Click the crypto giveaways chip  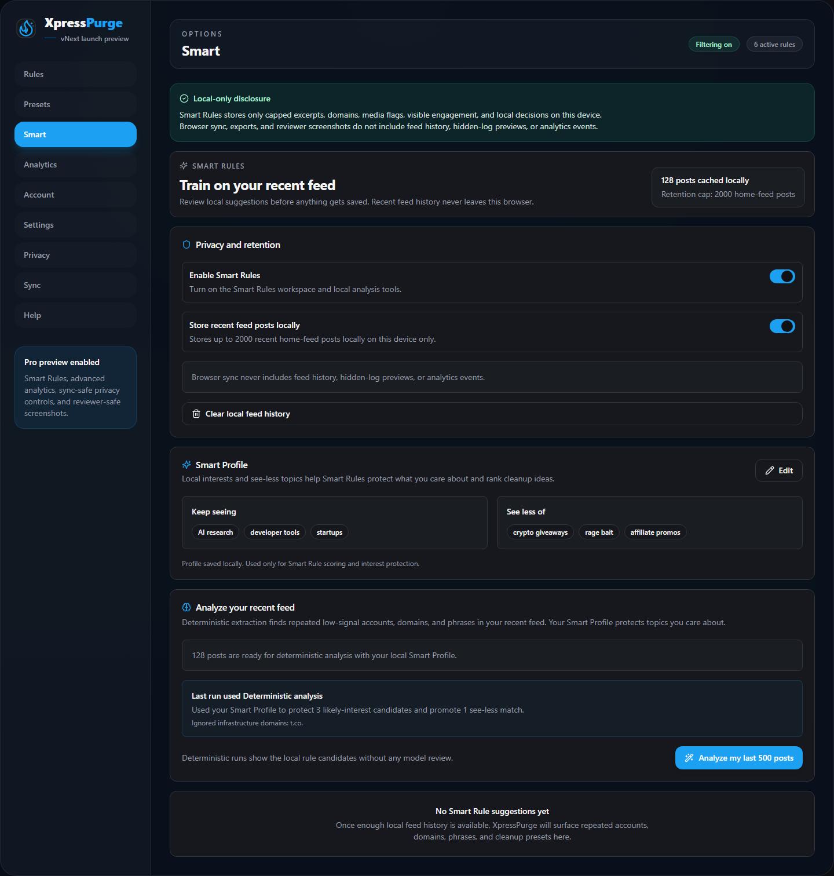(540, 532)
